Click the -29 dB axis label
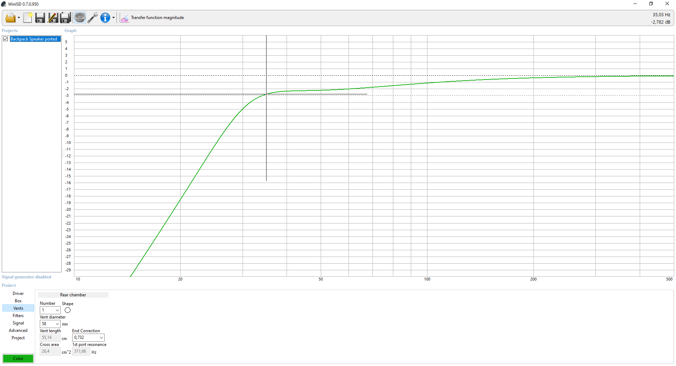The width and height of the screenshot is (676, 366). click(68, 270)
